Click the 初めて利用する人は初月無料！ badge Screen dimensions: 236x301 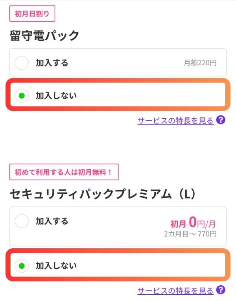tap(64, 172)
